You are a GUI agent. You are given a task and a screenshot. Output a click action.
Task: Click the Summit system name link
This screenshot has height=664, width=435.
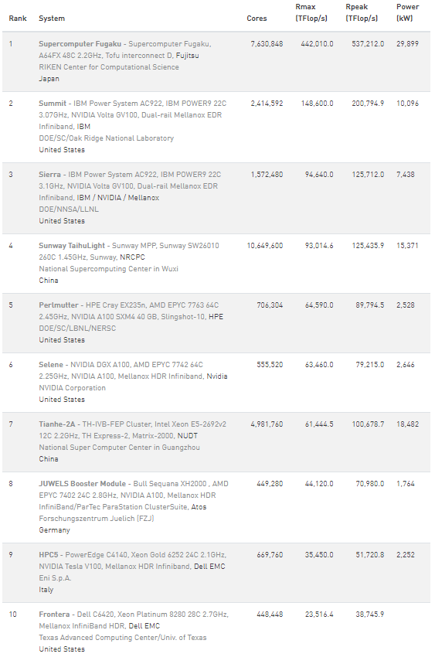click(53, 104)
